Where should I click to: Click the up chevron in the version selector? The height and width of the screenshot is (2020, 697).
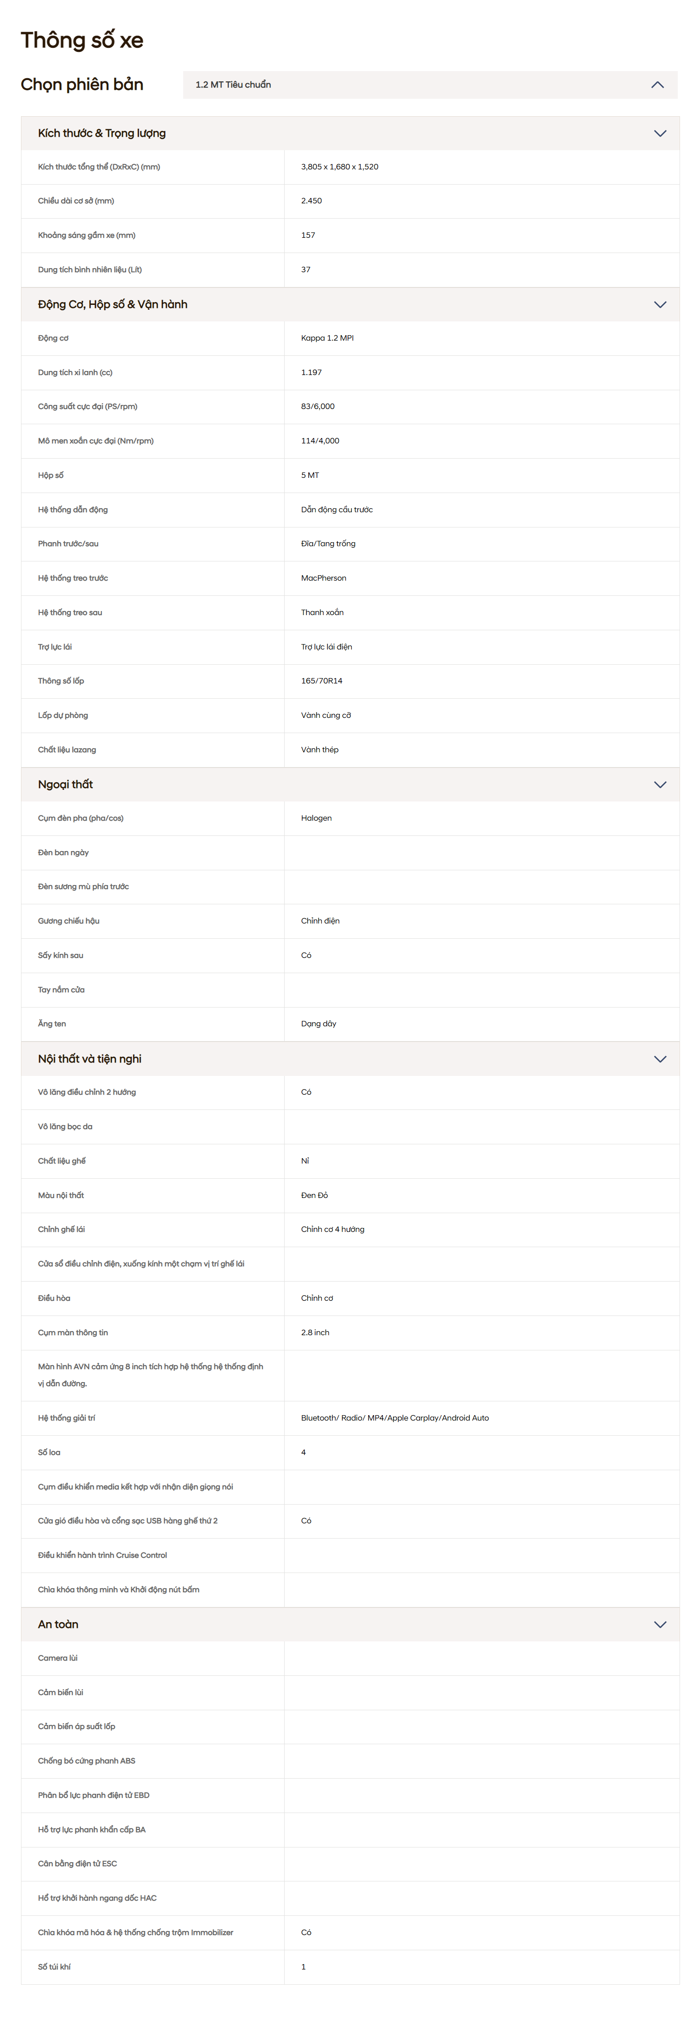click(x=657, y=84)
